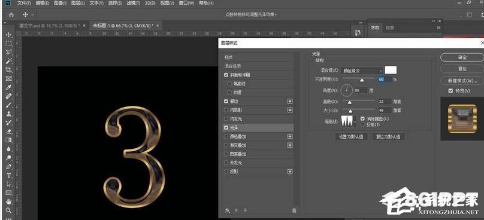484x220 pixels.
Task: Click the delete effect trash icon
Action: (x=294, y=210)
